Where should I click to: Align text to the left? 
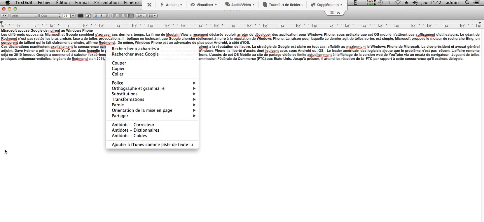coord(115,16)
